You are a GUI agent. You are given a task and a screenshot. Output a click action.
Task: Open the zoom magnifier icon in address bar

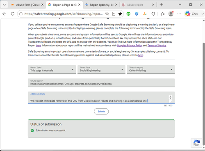pyautogui.click(x=107, y=14)
